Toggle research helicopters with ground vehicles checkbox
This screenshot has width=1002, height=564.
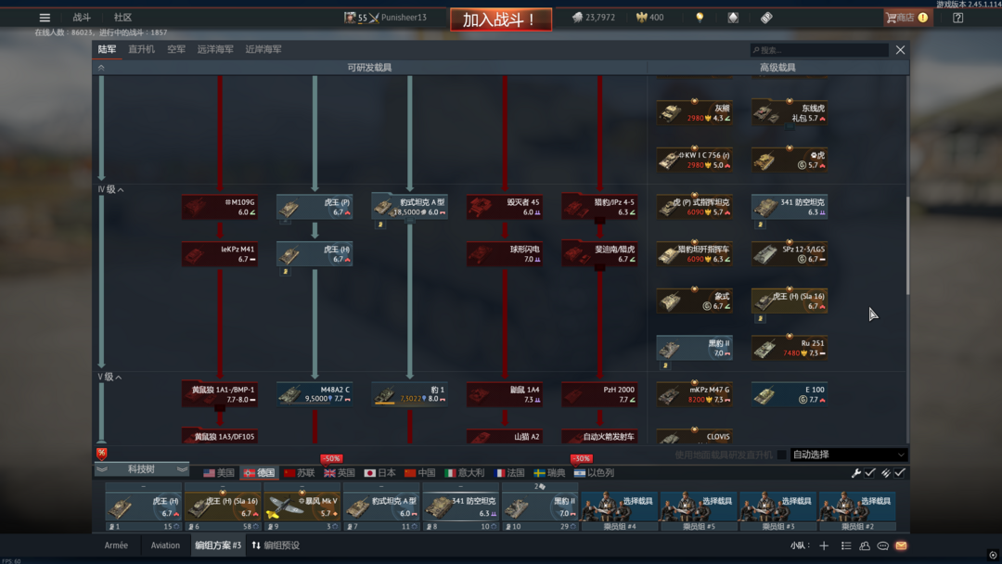click(781, 455)
